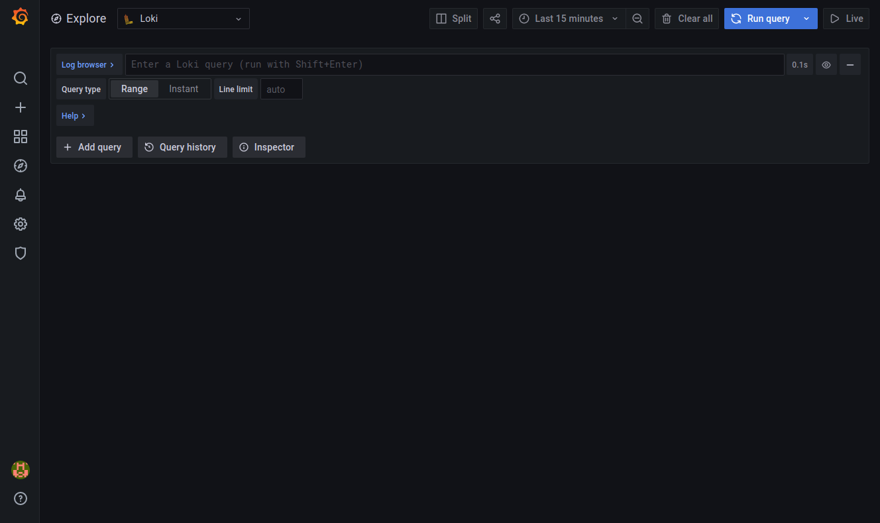Click the share link icon in toolbar
The image size is (880, 523).
(495, 19)
